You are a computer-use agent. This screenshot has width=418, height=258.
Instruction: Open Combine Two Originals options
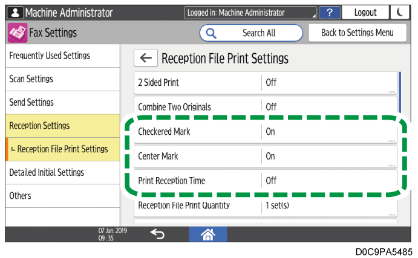tap(265, 106)
